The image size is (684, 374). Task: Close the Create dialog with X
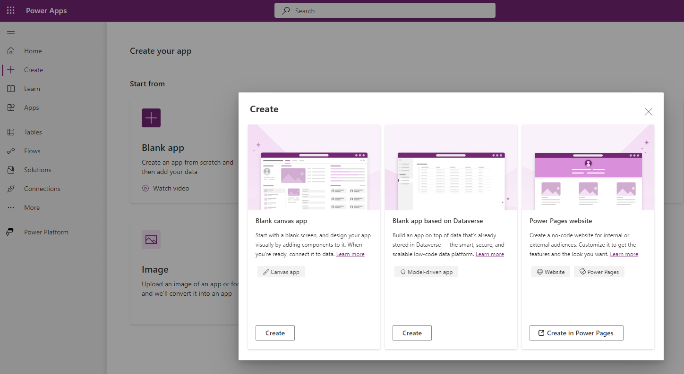649,112
